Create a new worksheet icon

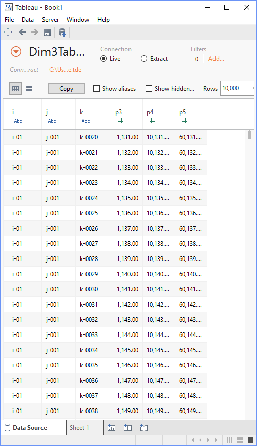[x=112, y=428]
